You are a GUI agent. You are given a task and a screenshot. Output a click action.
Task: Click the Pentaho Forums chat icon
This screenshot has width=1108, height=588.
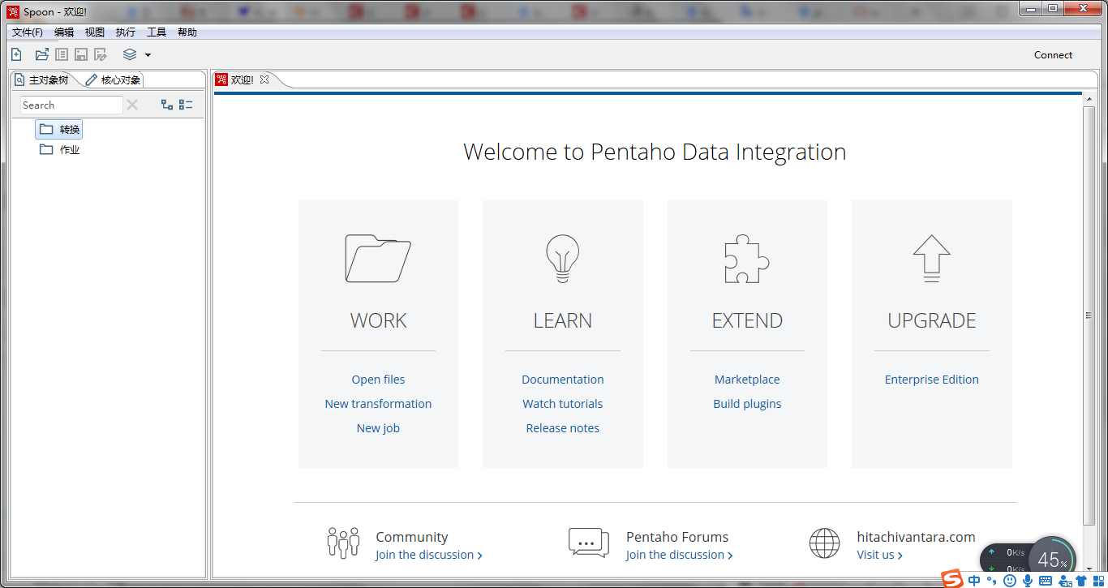click(x=589, y=543)
